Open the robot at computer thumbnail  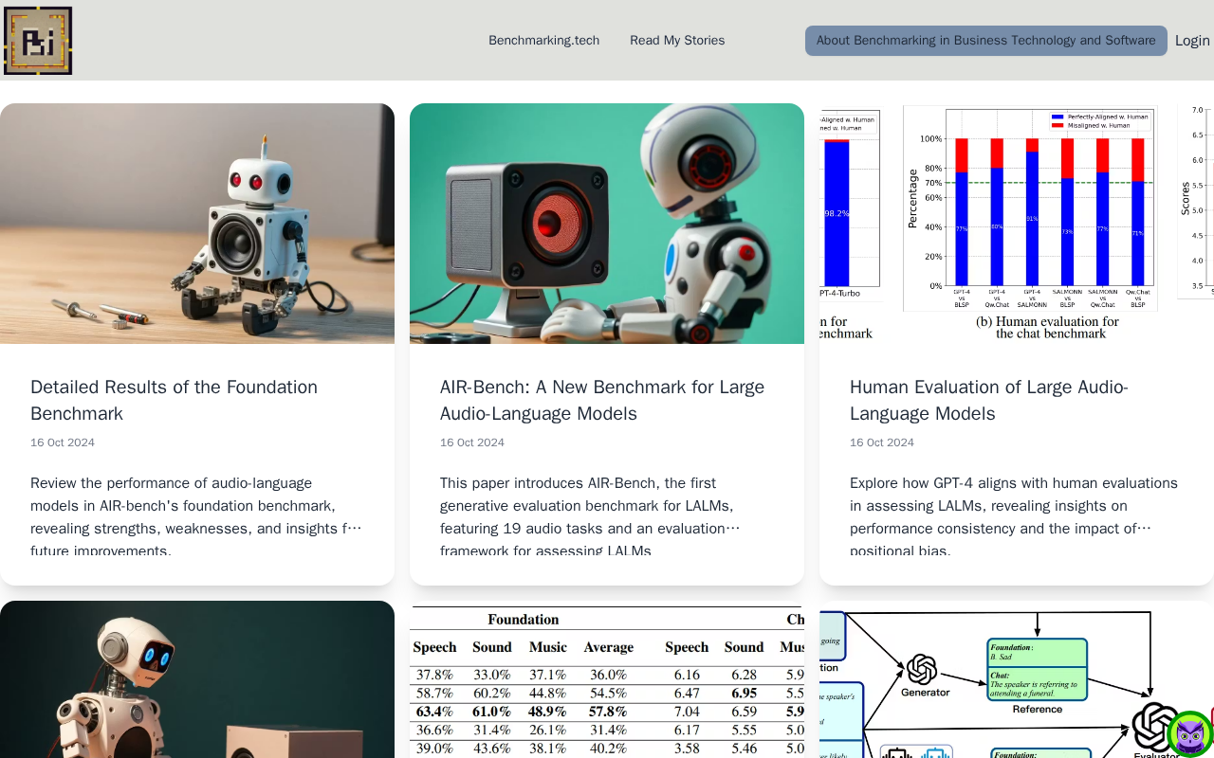click(x=607, y=224)
